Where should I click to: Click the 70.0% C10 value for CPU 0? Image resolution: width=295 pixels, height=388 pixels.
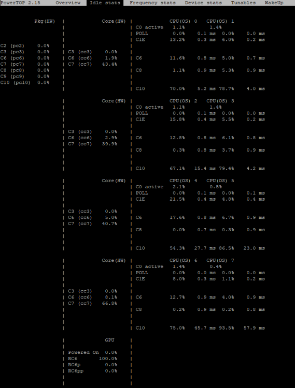point(177,89)
